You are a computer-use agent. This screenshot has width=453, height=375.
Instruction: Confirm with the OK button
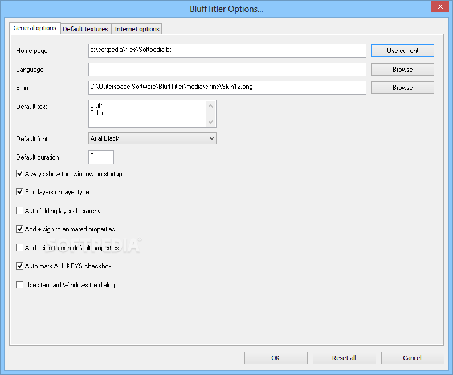click(x=276, y=358)
